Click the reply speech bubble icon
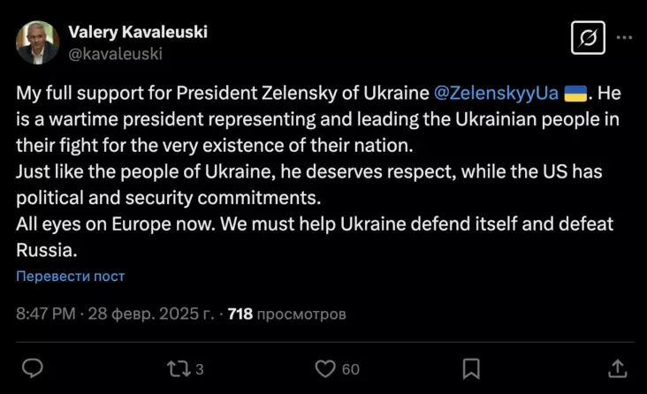The height and width of the screenshot is (394, 647). click(33, 367)
